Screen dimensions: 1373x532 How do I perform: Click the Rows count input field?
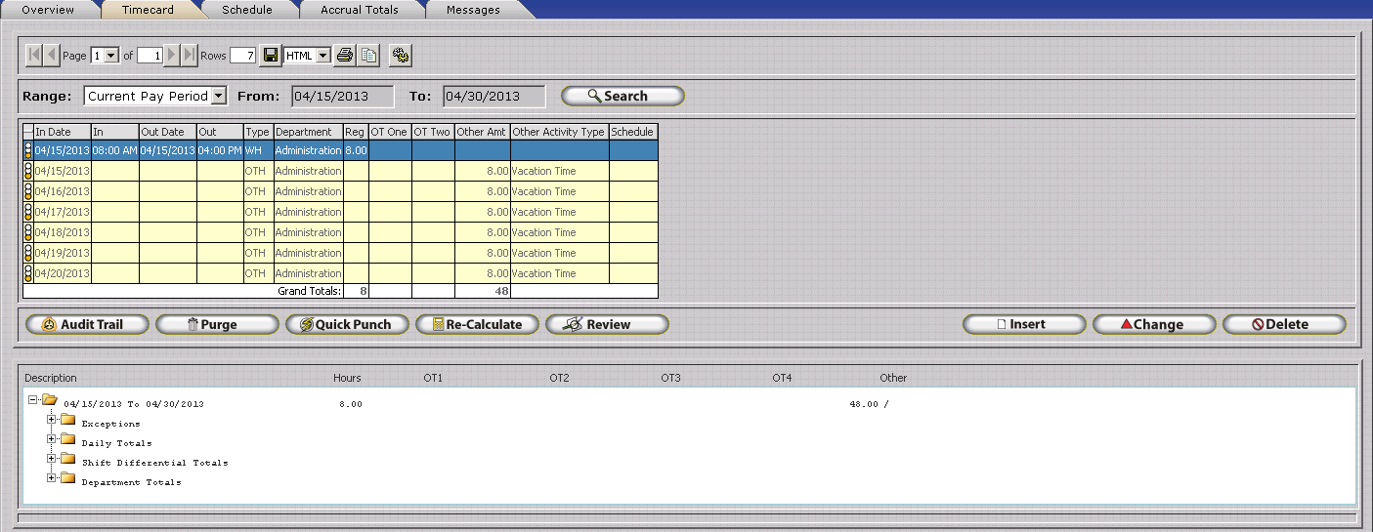[x=242, y=56]
